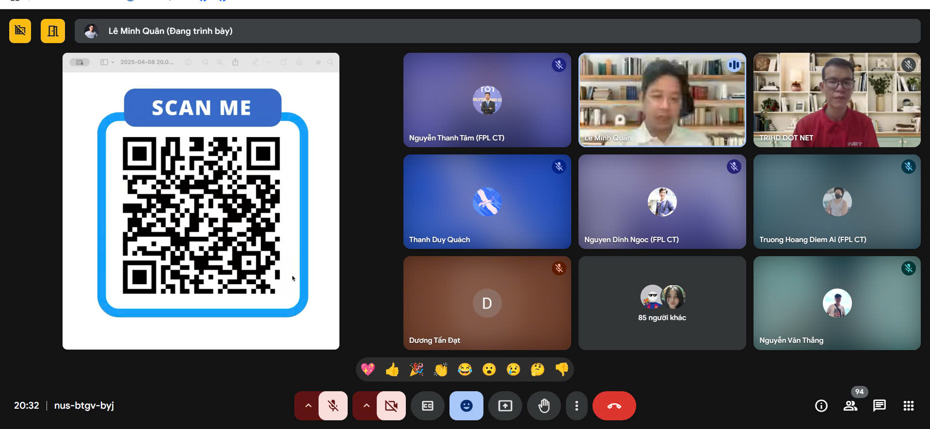Send the thumbs down reaction
Image resolution: width=930 pixels, height=429 pixels.
[x=562, y=370]
